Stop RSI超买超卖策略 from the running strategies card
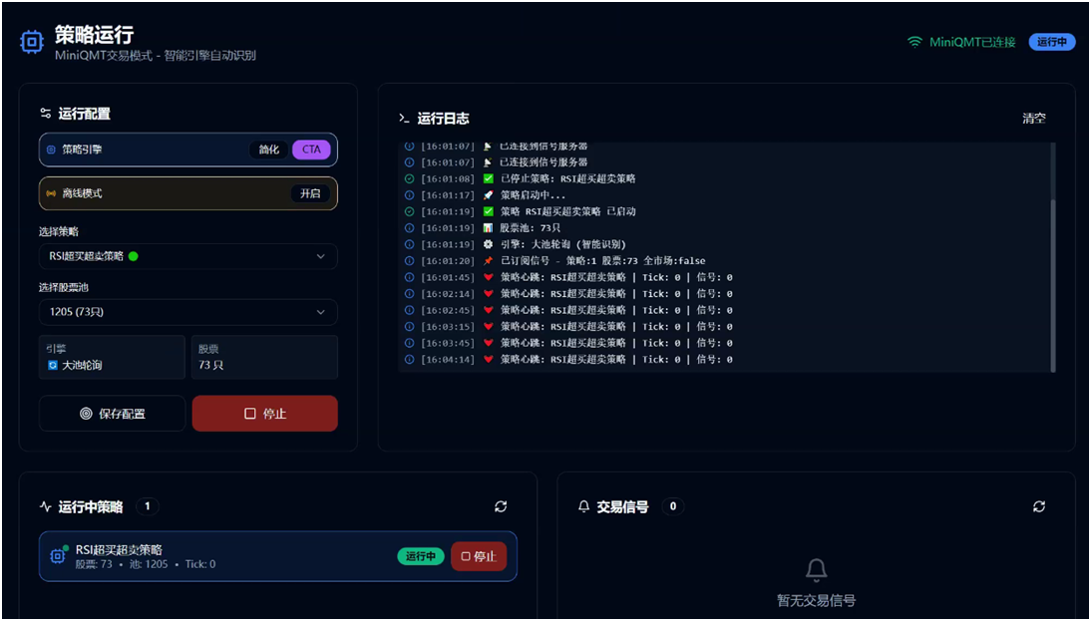Screen dimensions: 1091x621 pyautogui.click(x=479, y=555)
